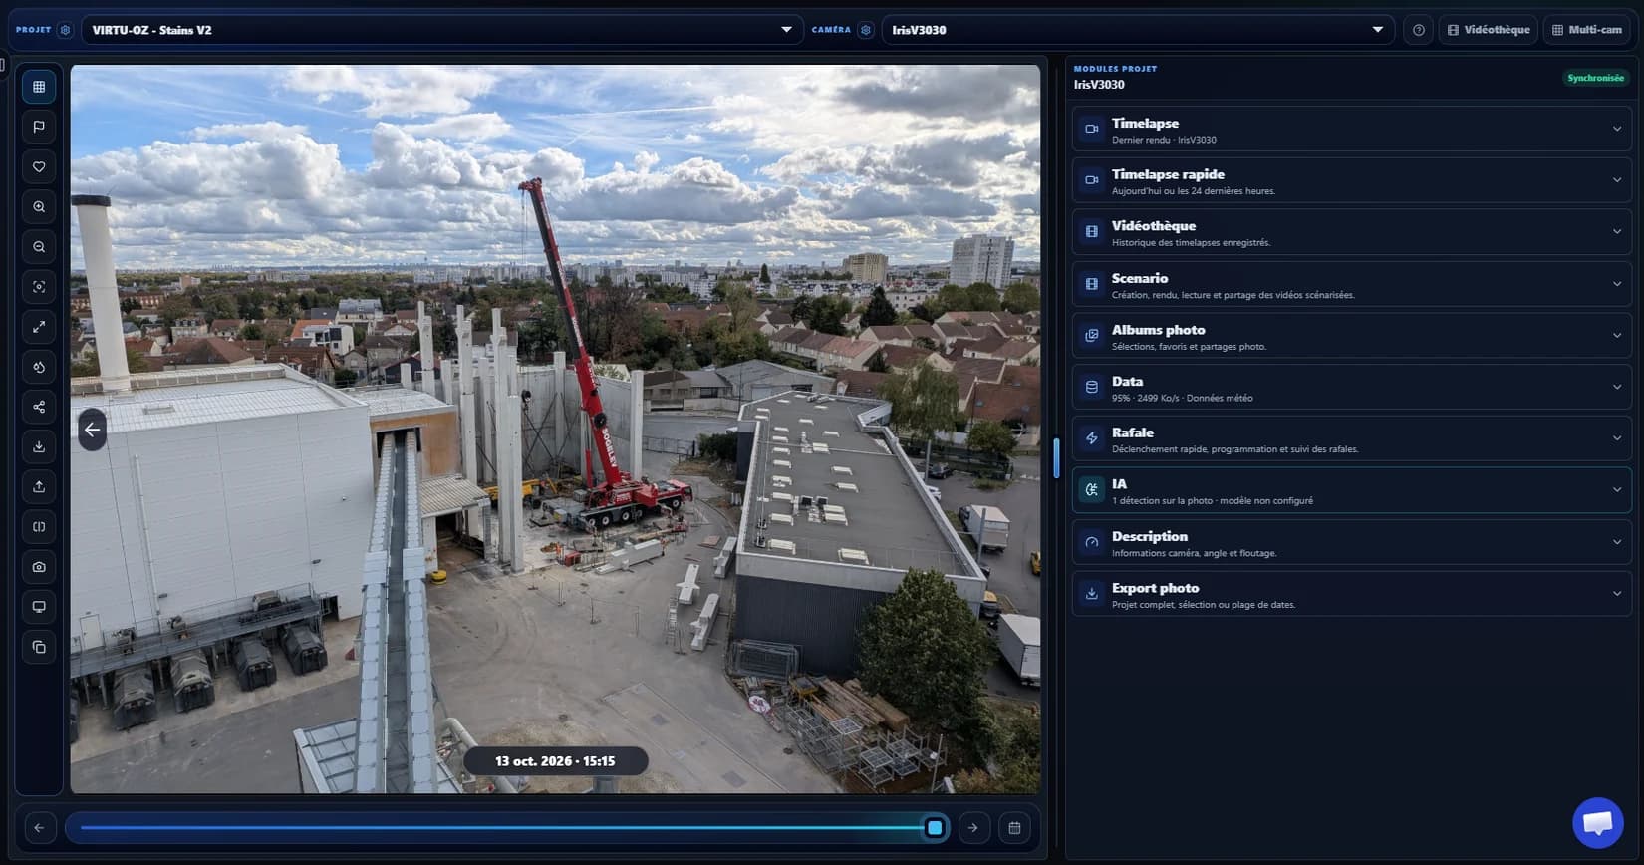This screenshot has height=865, width=1644.
Task: Expand the Scenario module
Action: (x=1351, y=284)
